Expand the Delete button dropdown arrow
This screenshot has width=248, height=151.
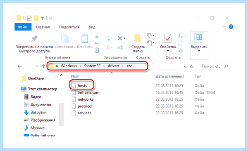(x=125, y=38)
